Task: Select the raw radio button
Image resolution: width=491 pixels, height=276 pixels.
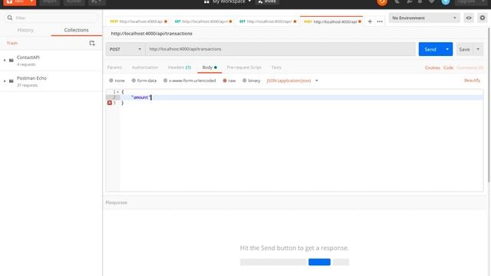Action: click(225, 80)
